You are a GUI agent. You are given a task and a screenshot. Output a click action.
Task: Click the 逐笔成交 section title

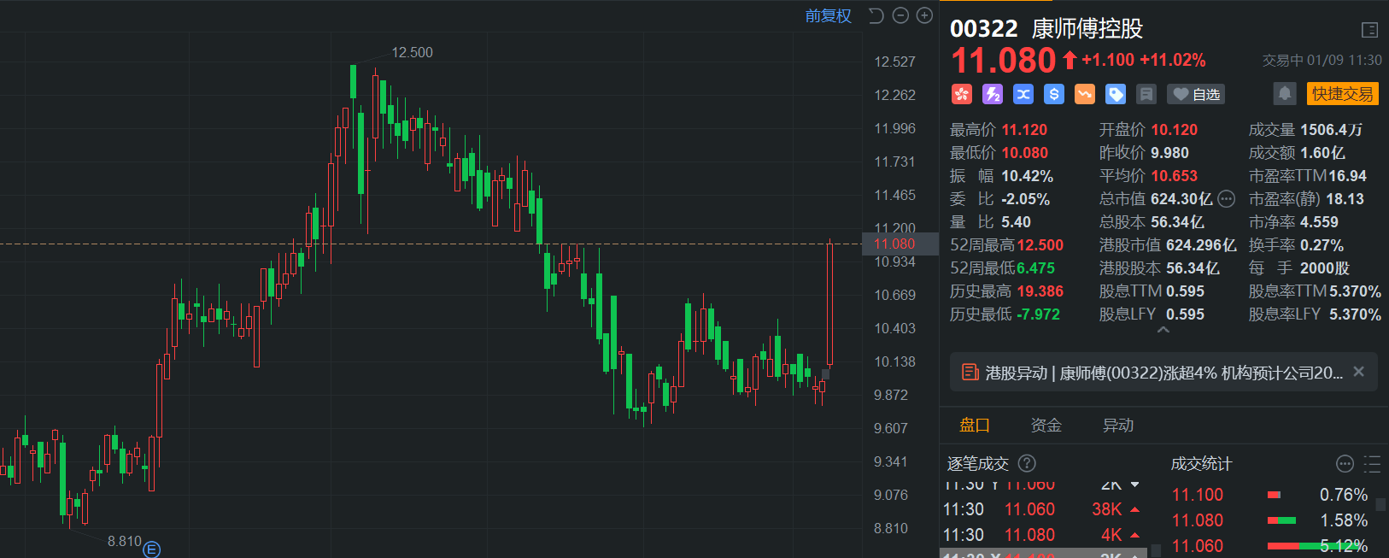point(978,464)
